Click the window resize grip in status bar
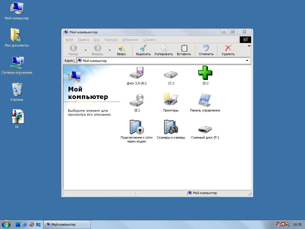Viewport: 305px width, 229px height. [x=250, y=194]
